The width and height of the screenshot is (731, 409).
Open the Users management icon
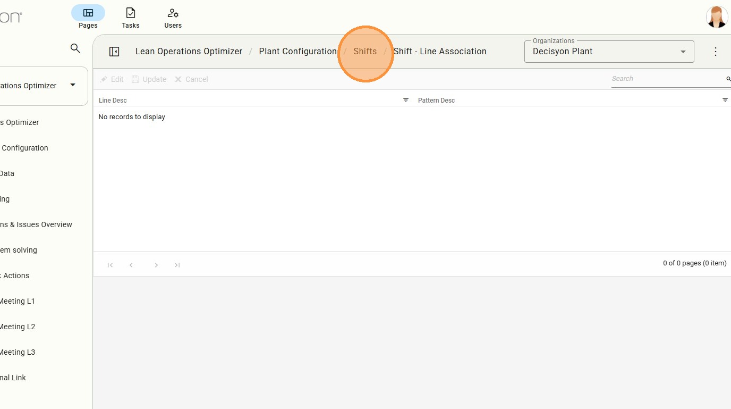coord(173,13)
